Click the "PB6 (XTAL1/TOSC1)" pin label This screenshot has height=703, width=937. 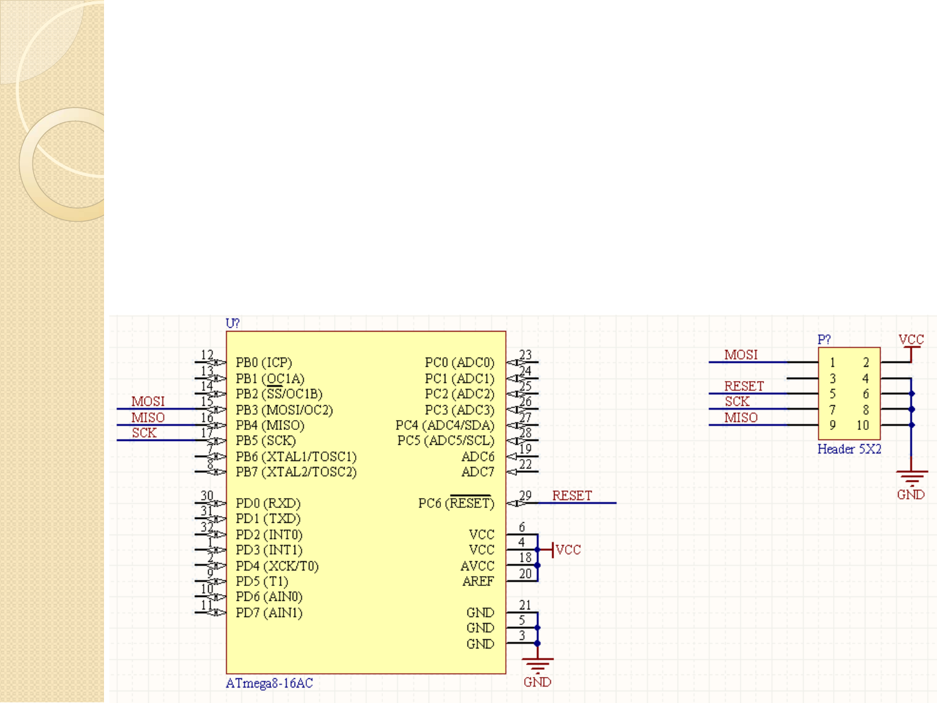[296, 457]
